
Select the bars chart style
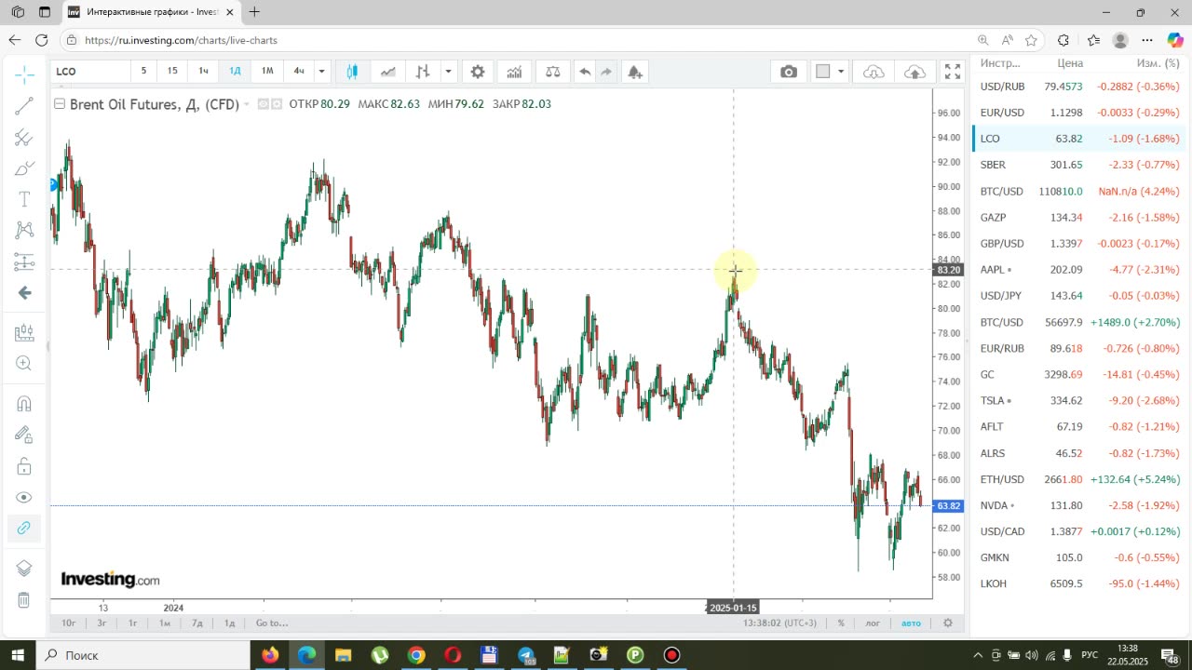tap(423, 72)
